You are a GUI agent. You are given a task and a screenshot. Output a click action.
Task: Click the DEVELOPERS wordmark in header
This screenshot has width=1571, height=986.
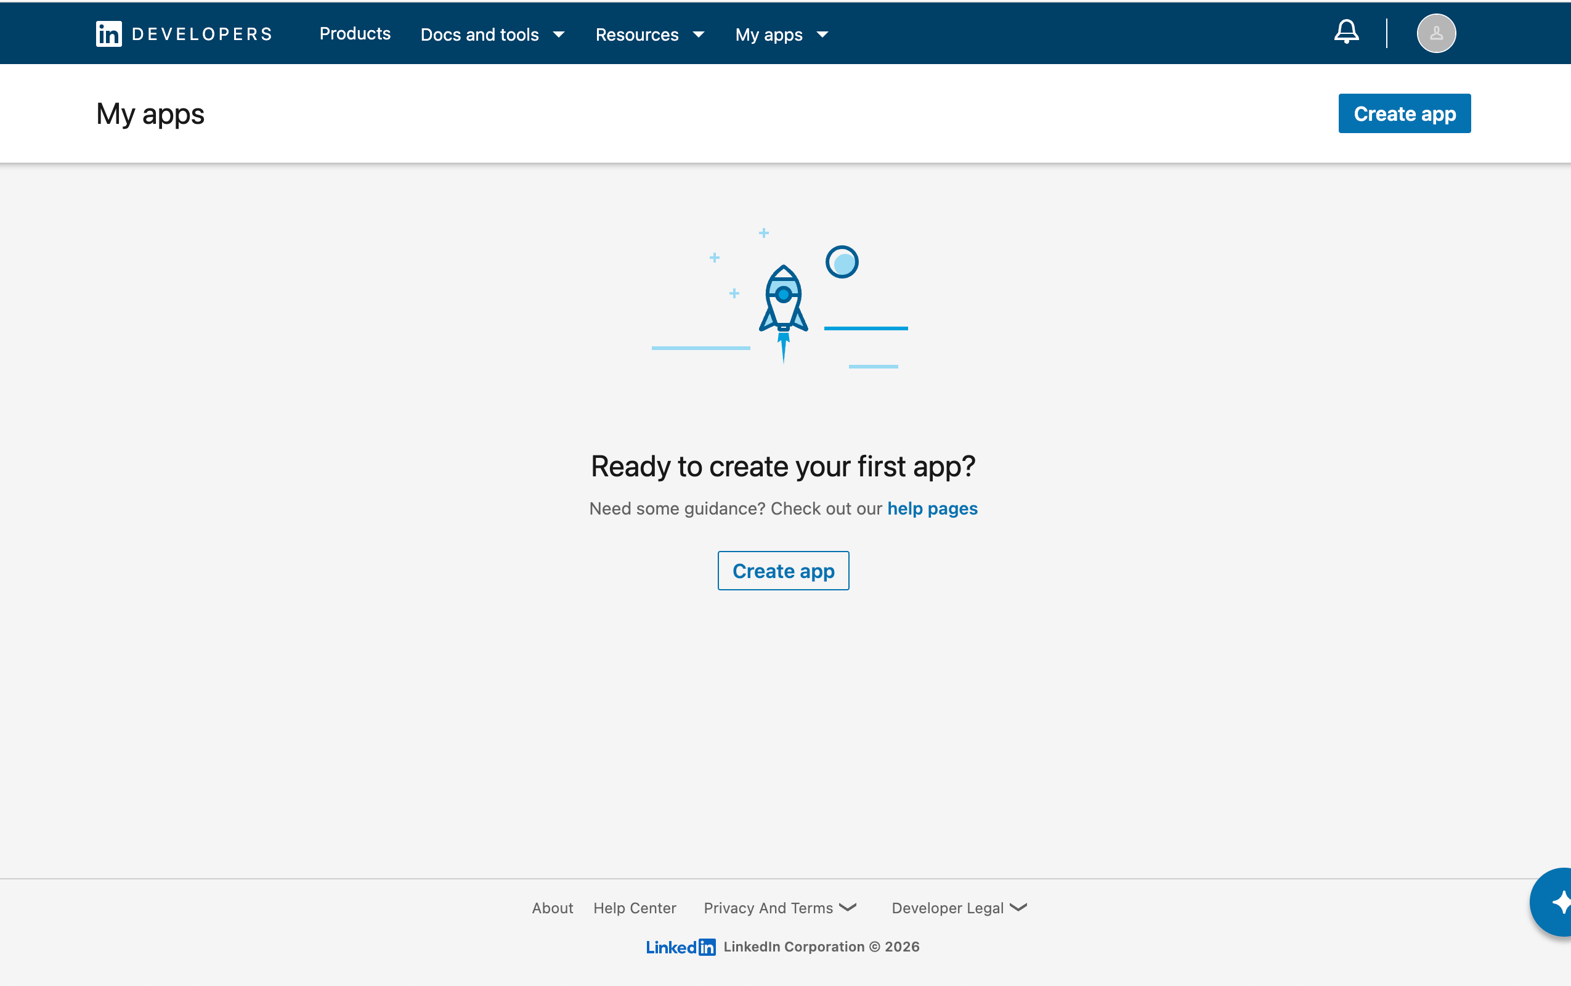202,34
